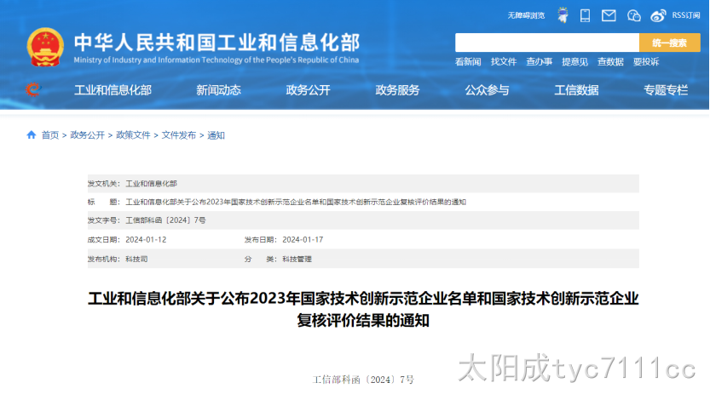The width and height of the screenshot is (710, 394).
Task: Select the 成文日期 value 2024-01-12
Action: coord(146,239)
